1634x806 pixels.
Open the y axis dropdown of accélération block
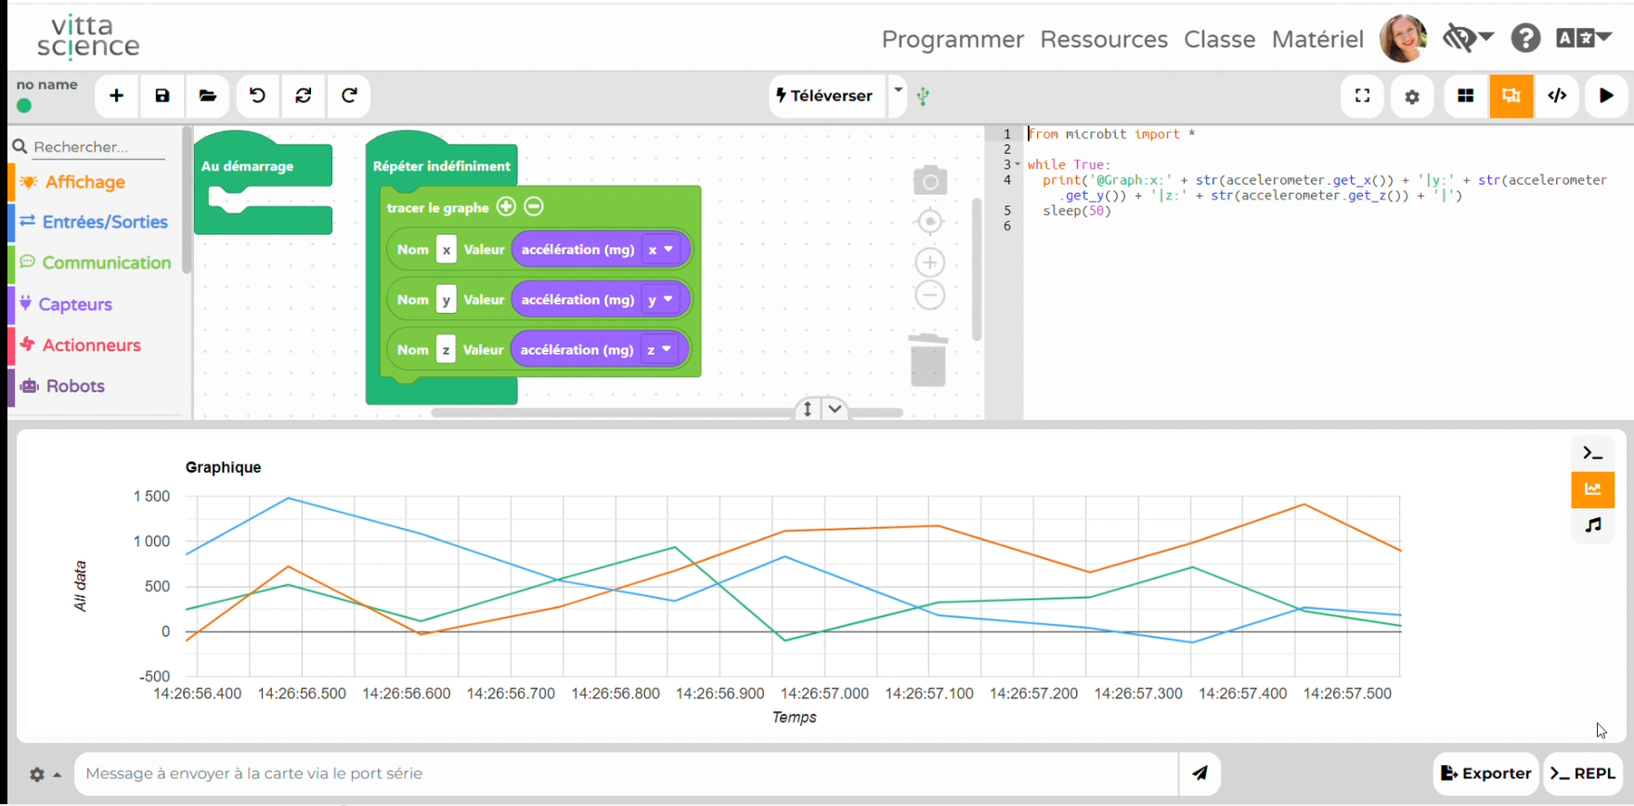point(662,299)
